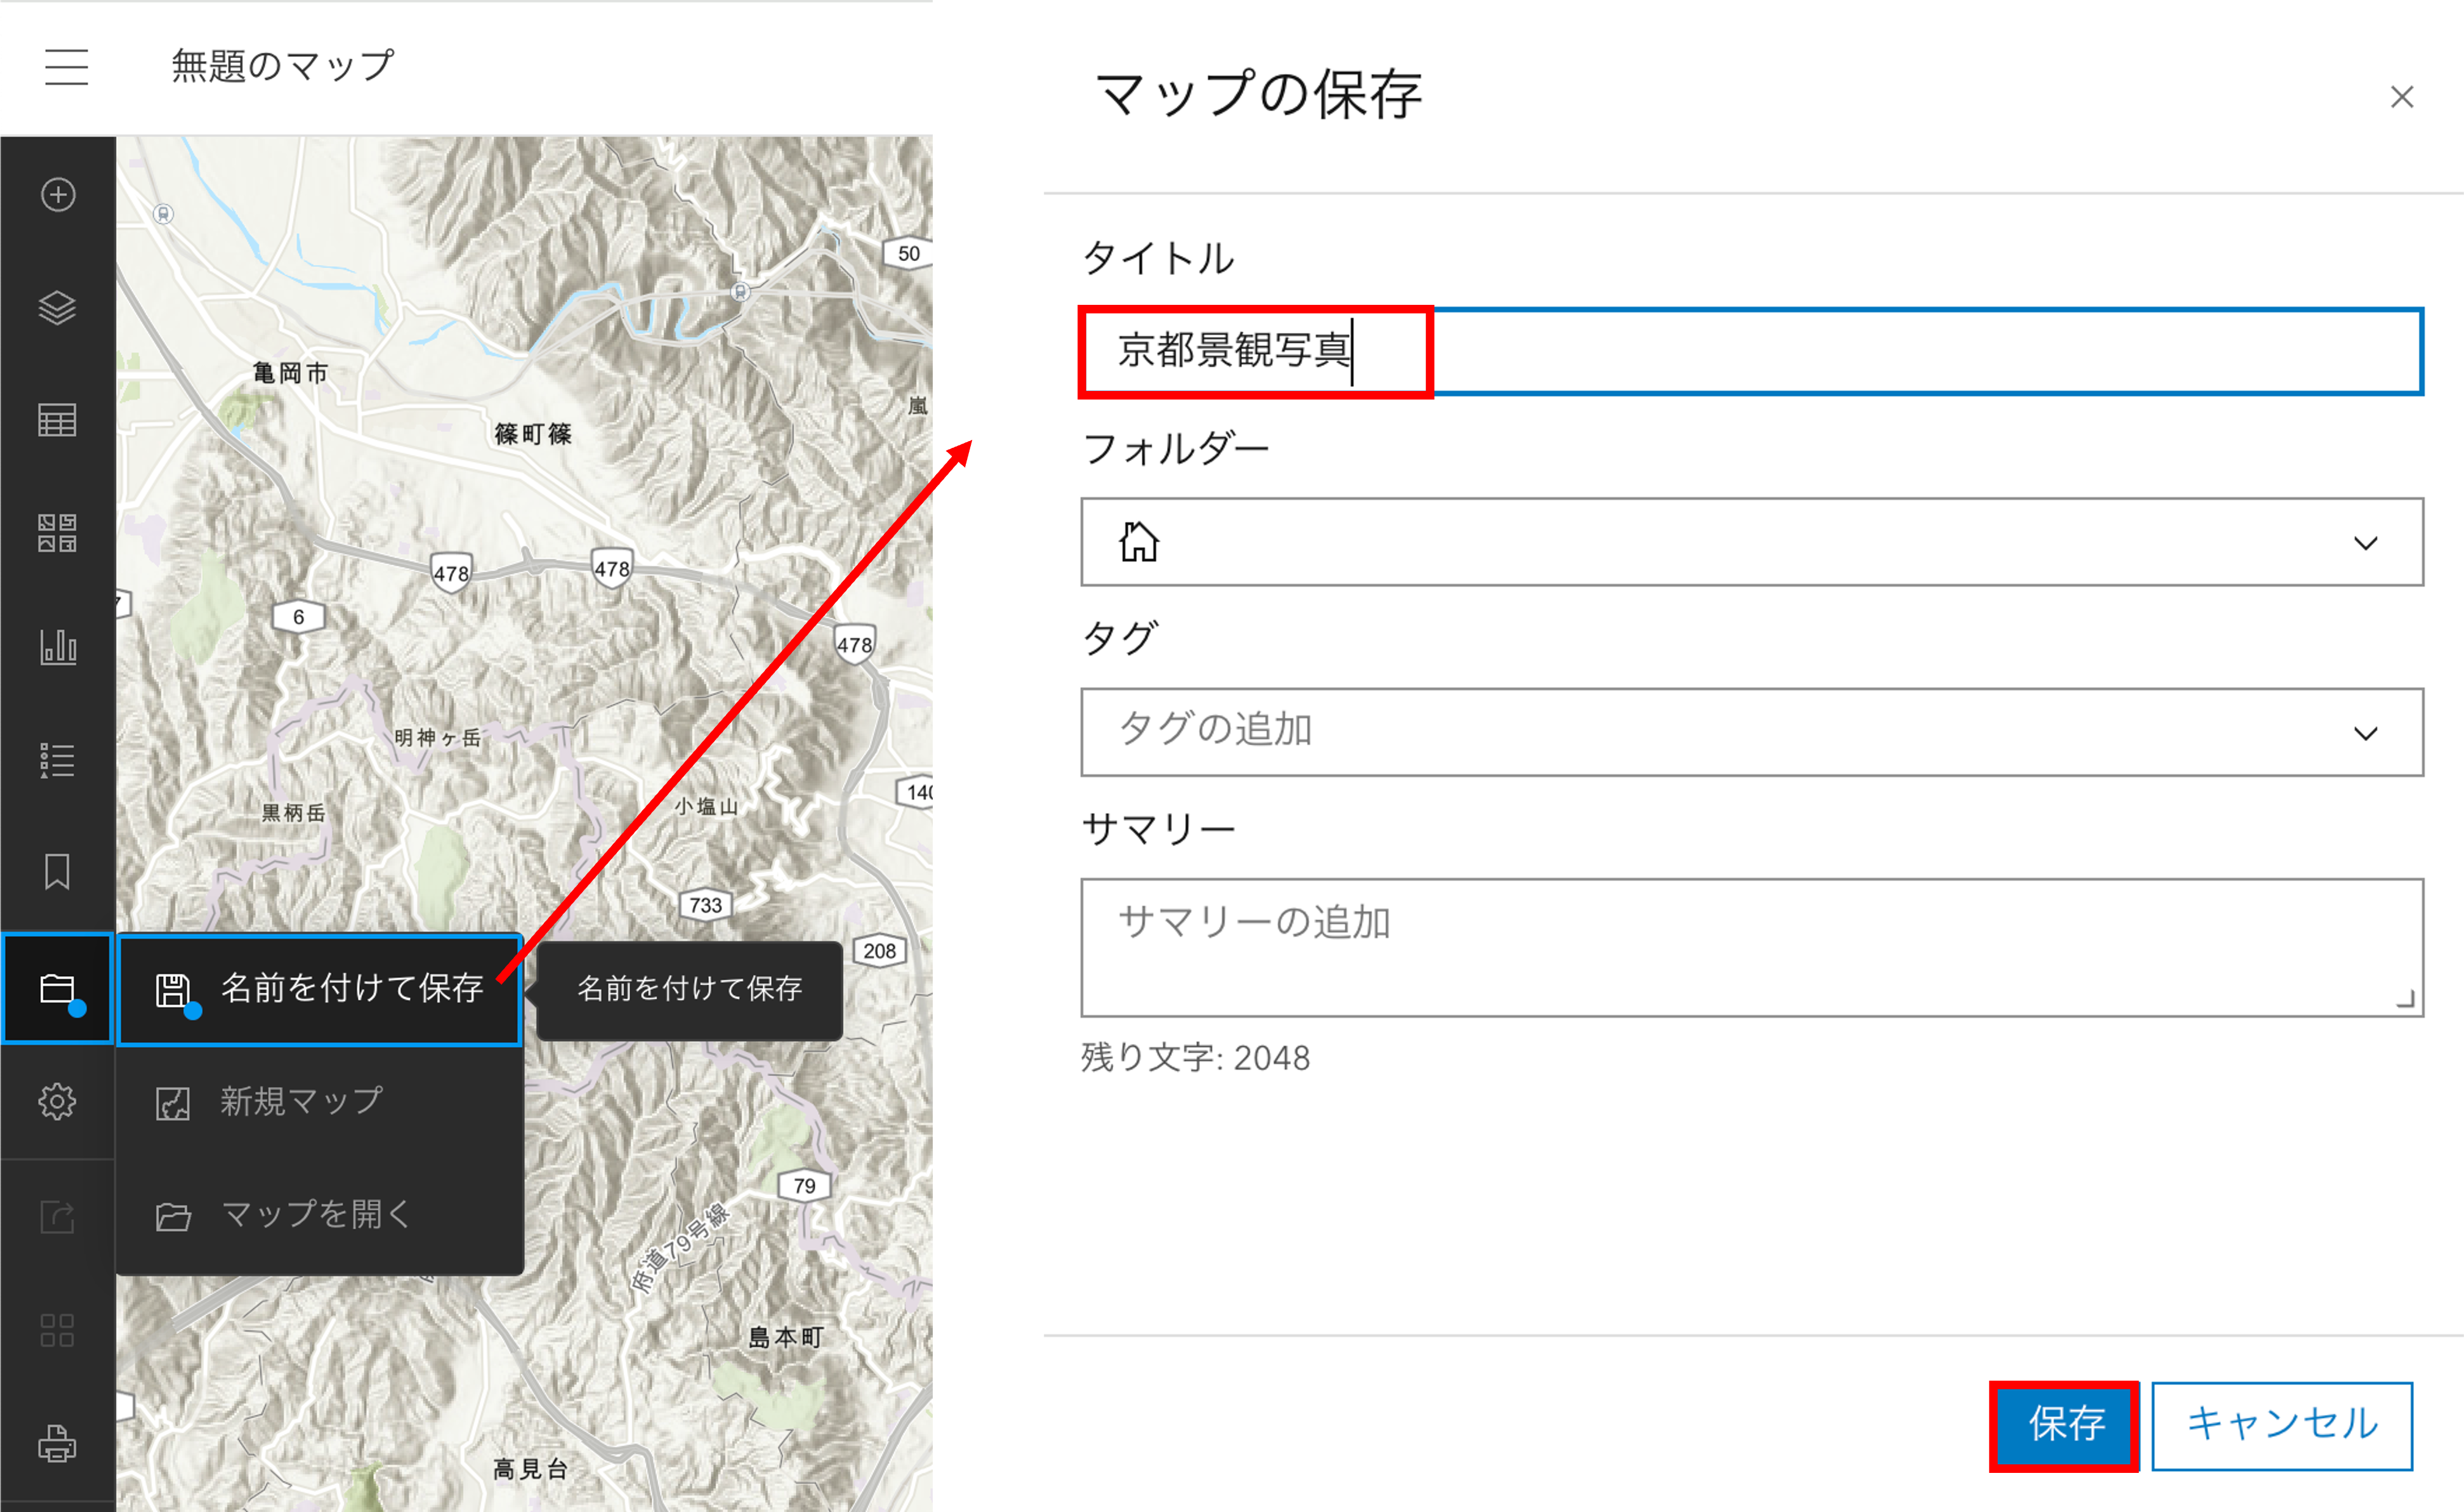The image size is (2464, 1512).
Task: Expand the フォルダー dropdown chevron
Action: pos(2365,543)
